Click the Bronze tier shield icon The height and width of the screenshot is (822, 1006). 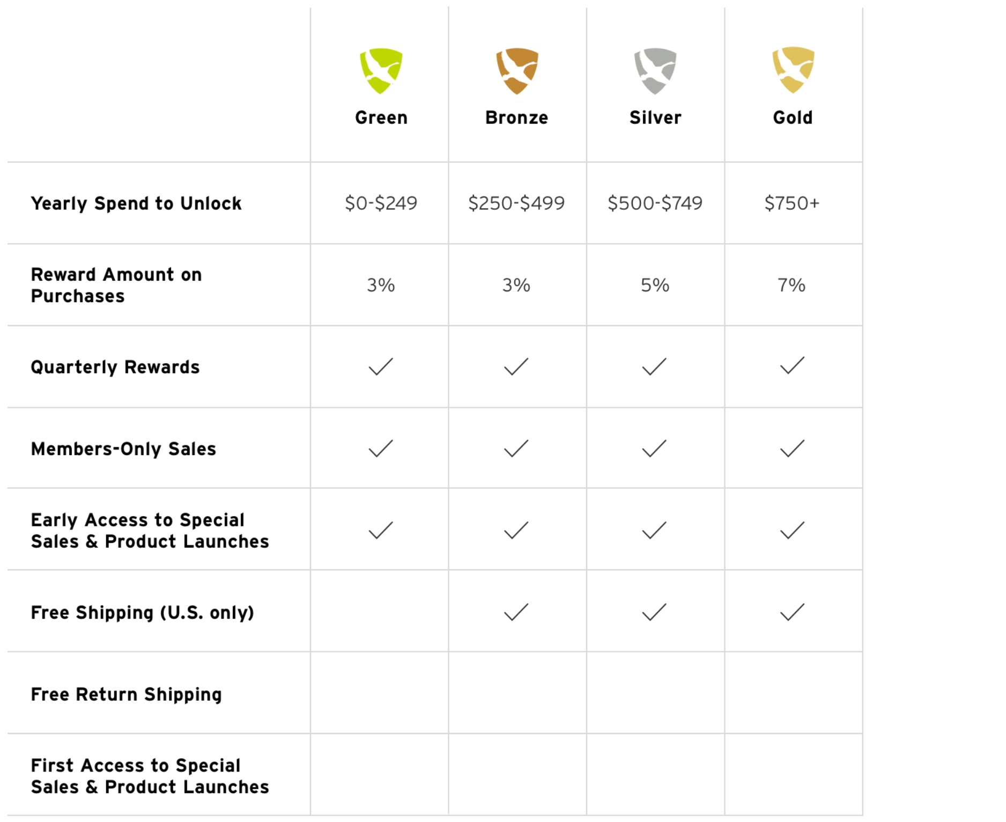pyautogui.click(x=517, y=71)
